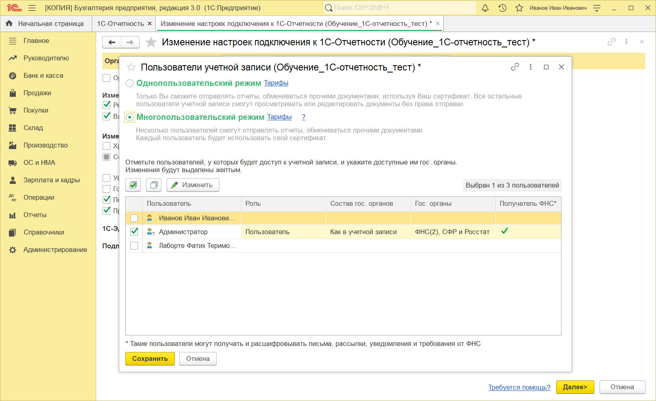Close the 1С-Отчетность tab

(150, 23)
